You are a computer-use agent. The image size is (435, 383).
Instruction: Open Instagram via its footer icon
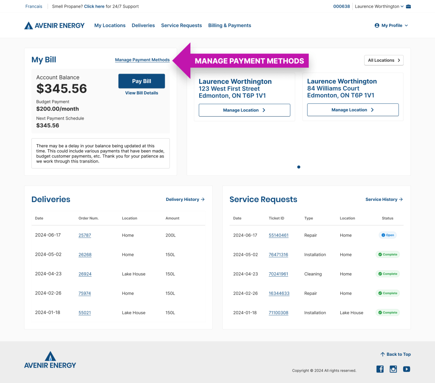(393, 369)
